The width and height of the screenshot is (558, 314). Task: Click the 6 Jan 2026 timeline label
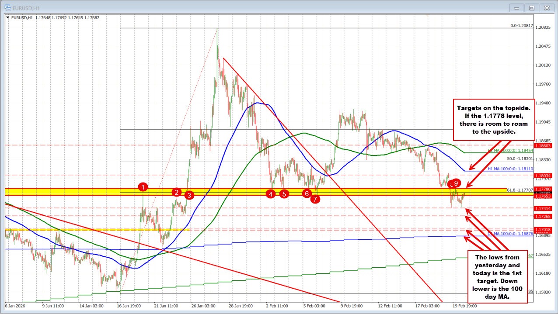14,307
